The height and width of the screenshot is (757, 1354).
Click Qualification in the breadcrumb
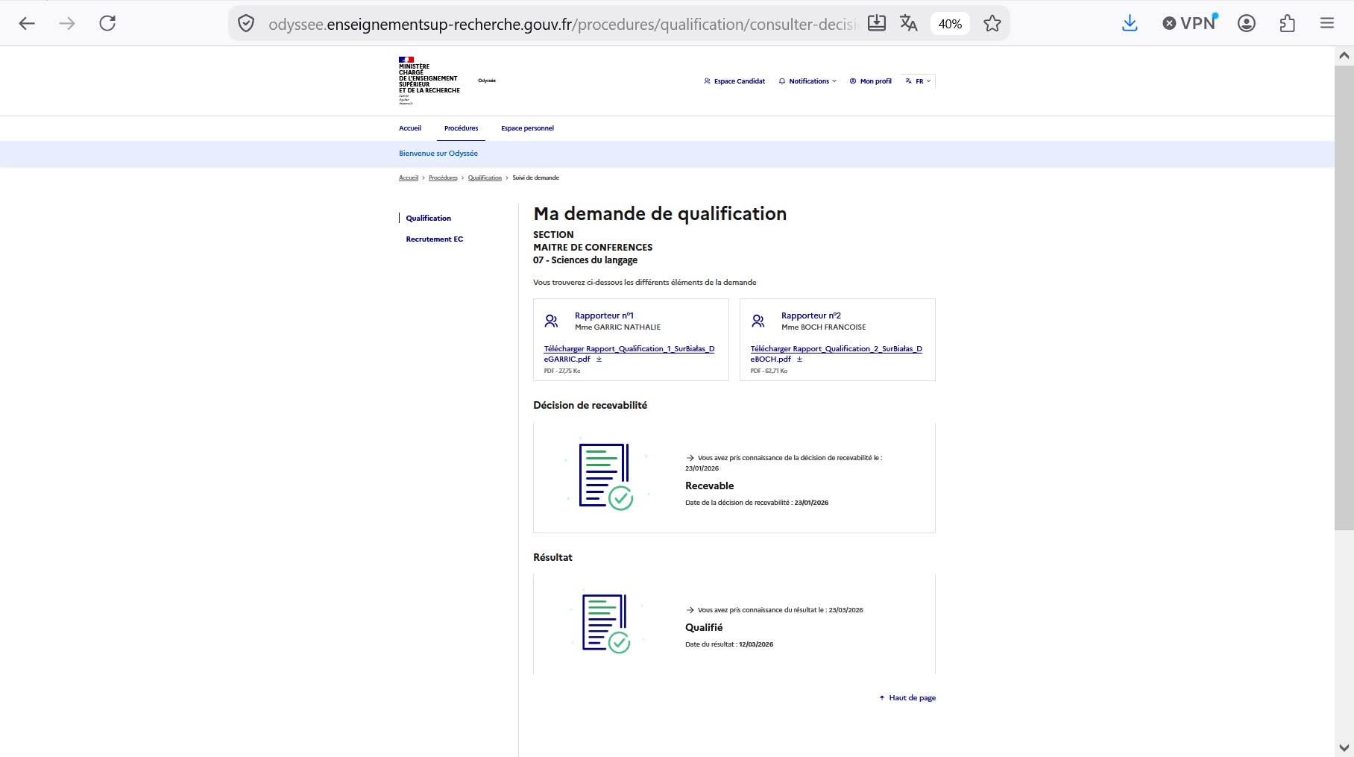[x=485, y=178]
